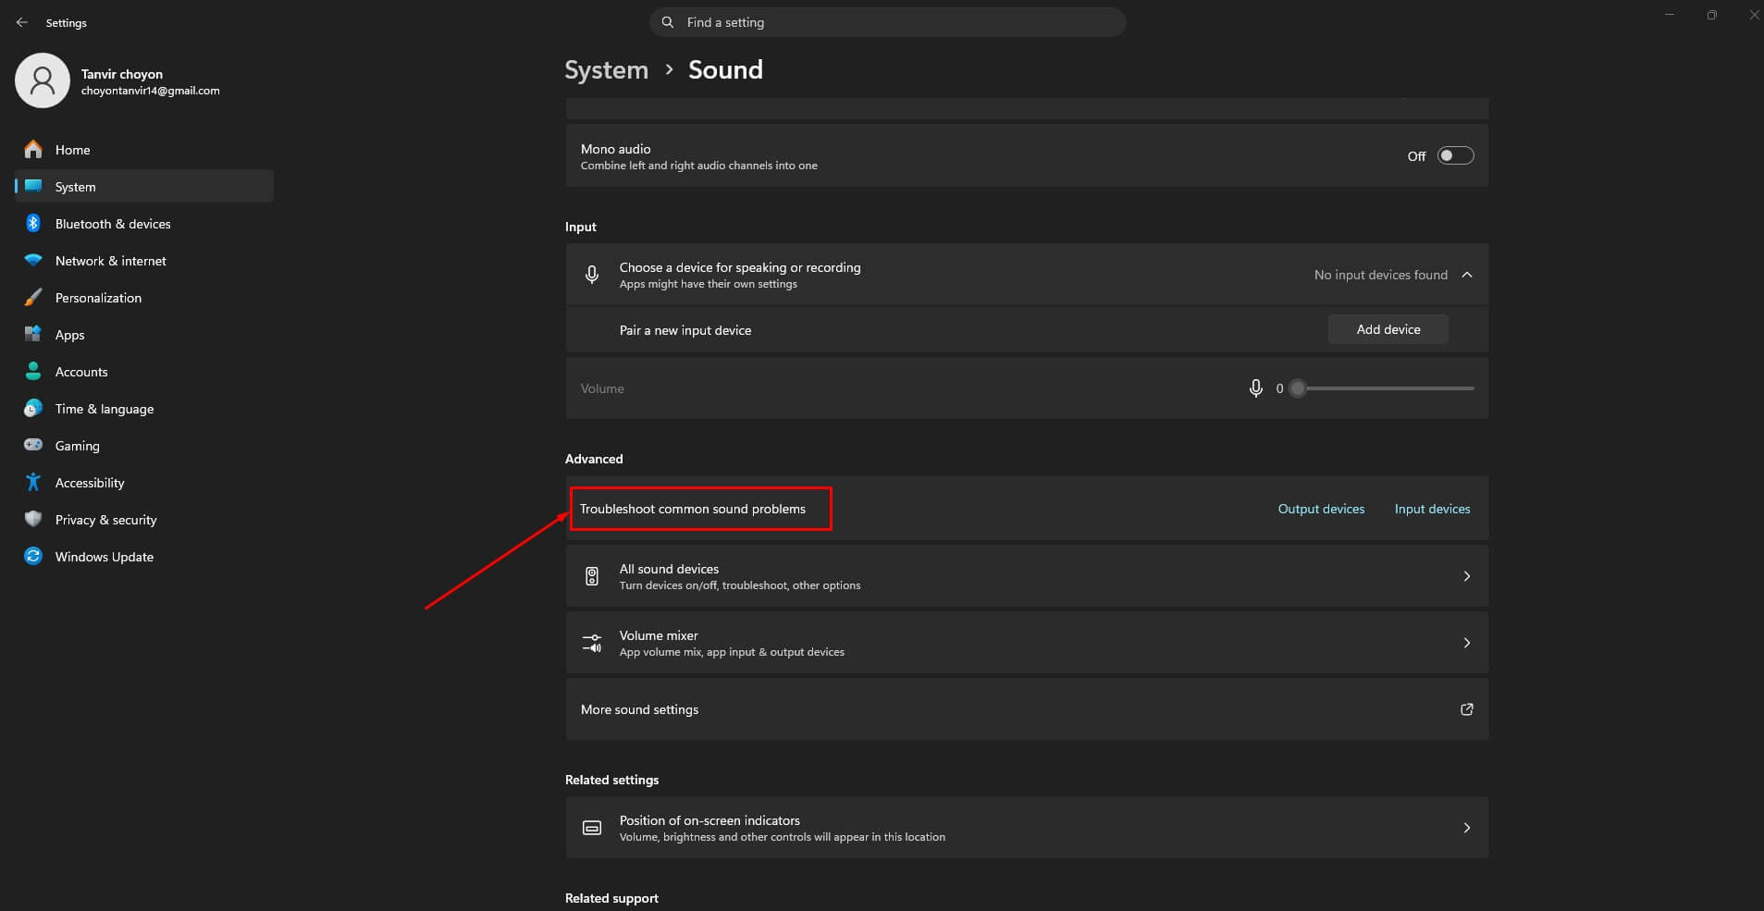Viewport: 1764px width, 911px height.
Task: Click the speaker icon for All sound devices
Action: 592,576
